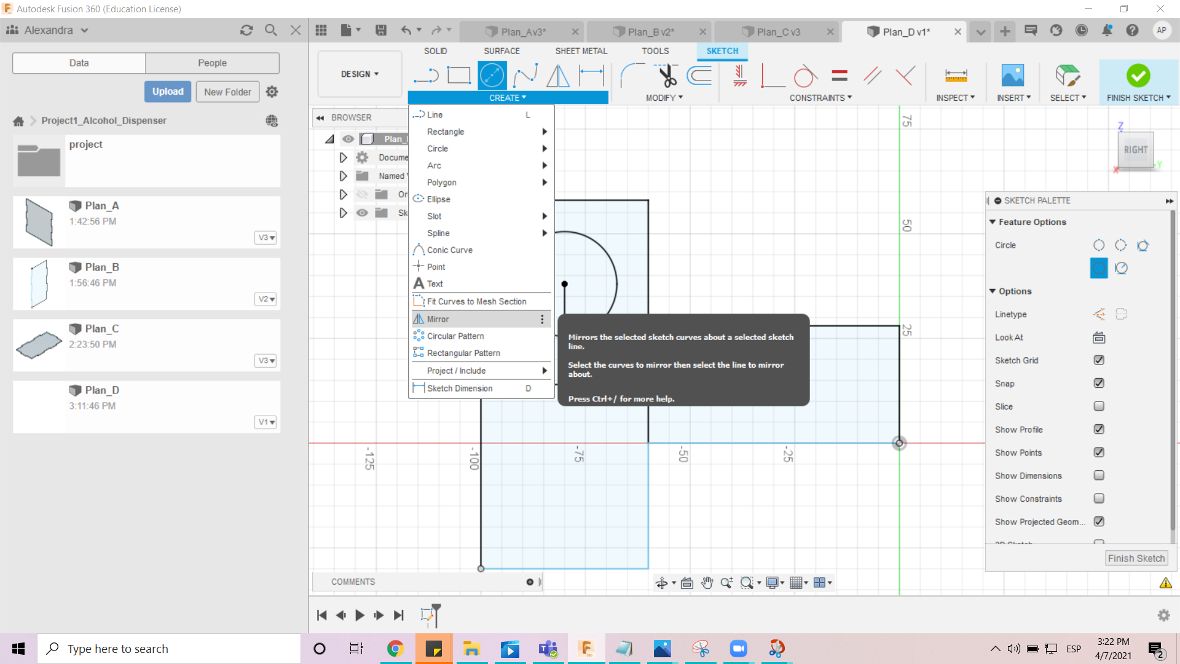Expand the Document Settings tree node
Viewport: 1180px width, 664px height.
[x=343, y=157]
